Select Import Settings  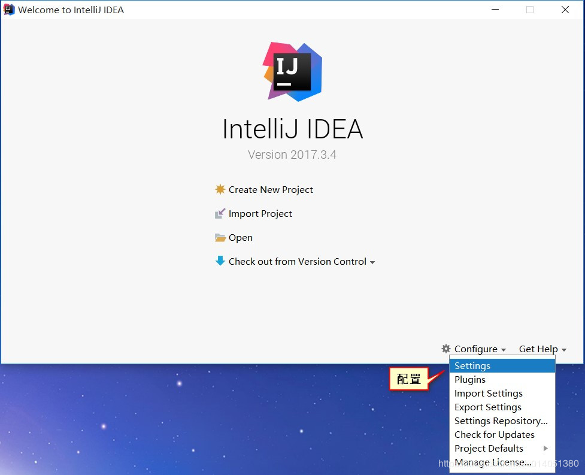point(487,393)
